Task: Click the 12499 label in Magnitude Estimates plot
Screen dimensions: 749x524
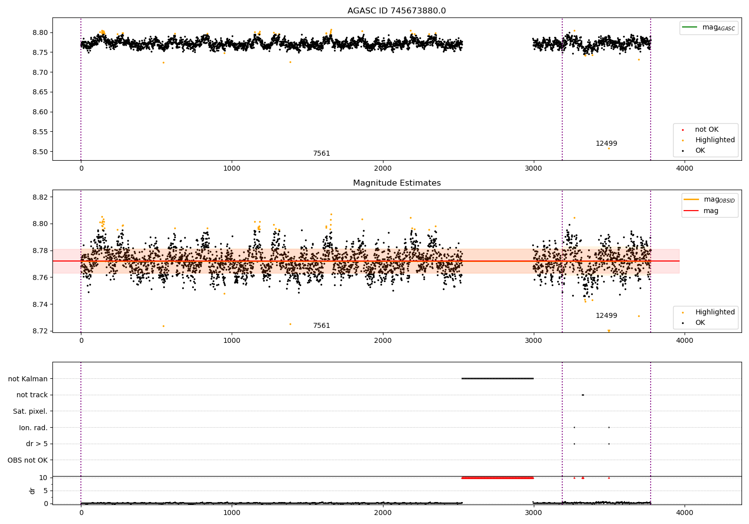Action: coord(606,316)
